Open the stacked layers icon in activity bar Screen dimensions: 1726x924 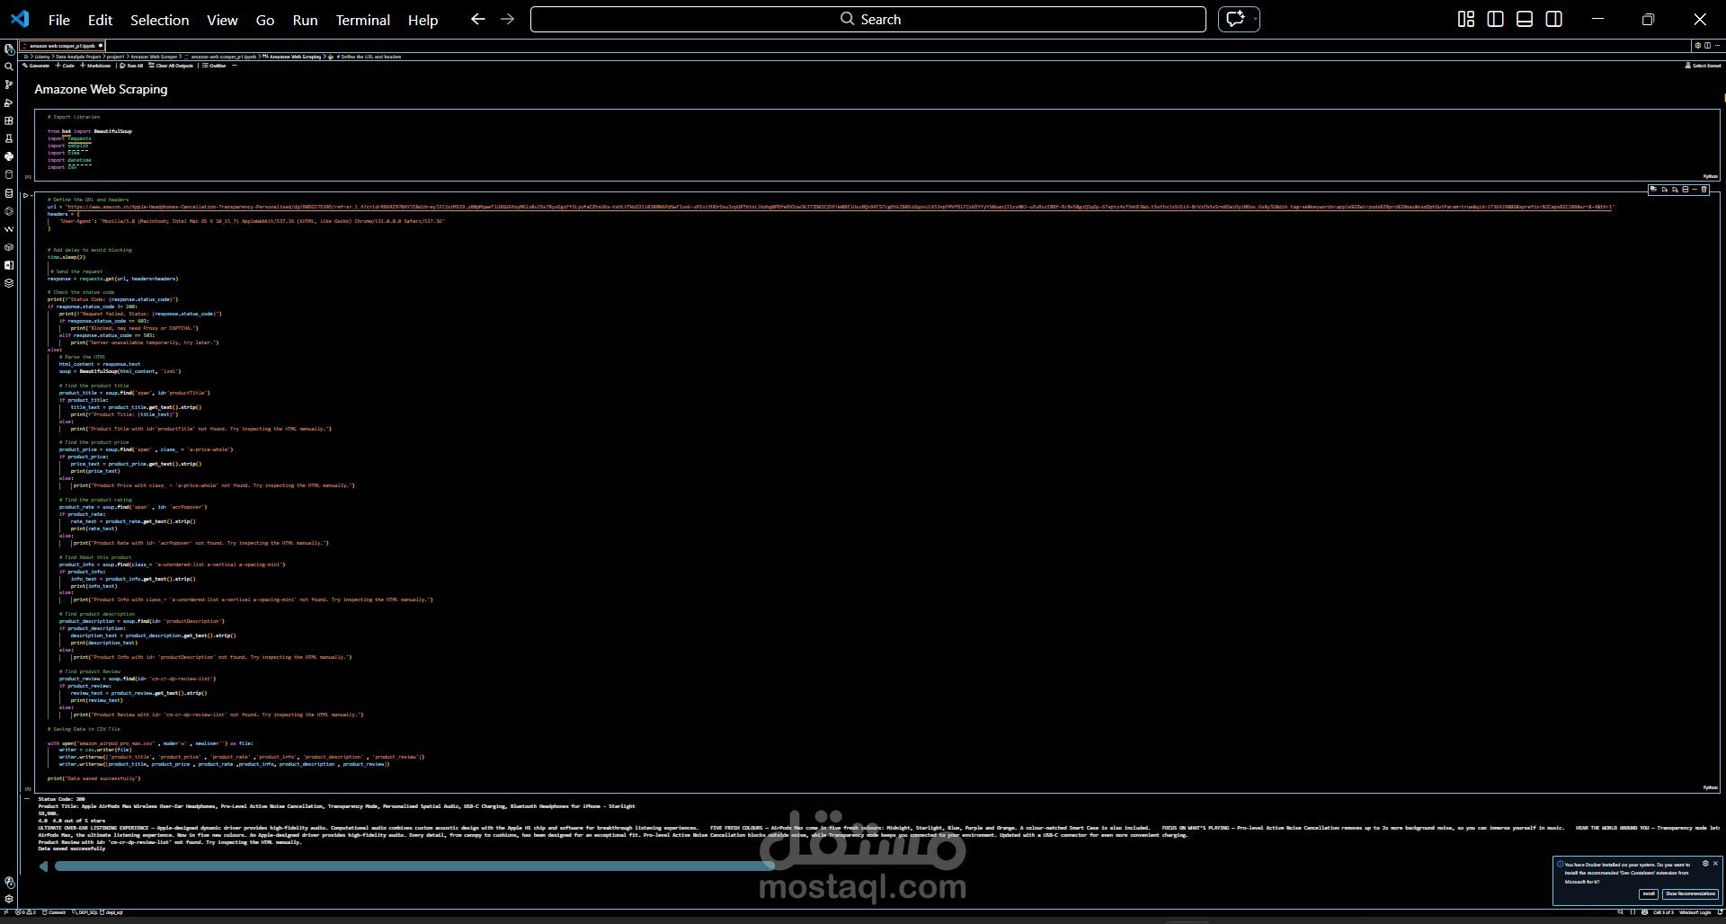(9, 283)
